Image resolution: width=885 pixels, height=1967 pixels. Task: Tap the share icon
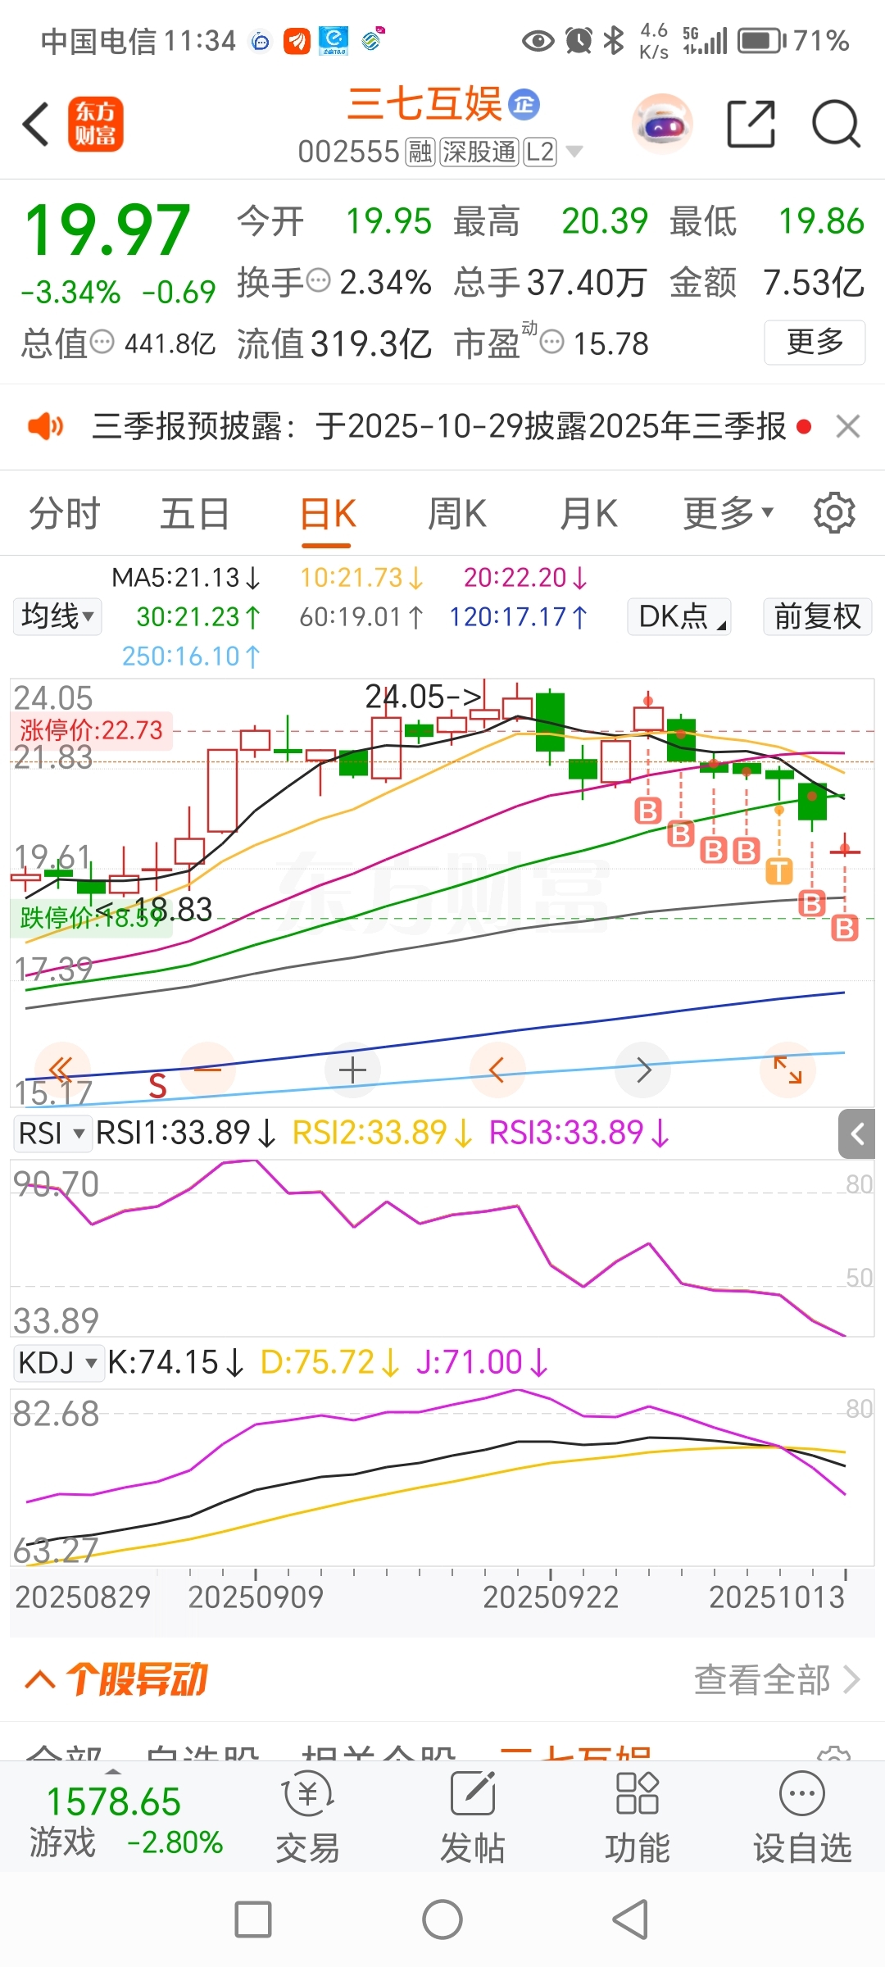click(751, 125)
